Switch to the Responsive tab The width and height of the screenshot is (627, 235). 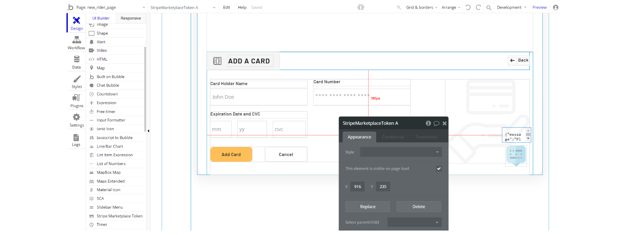[131, 18]
